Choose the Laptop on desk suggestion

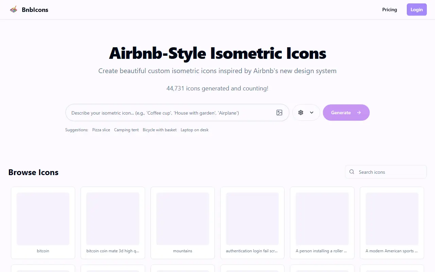(195, 130)
